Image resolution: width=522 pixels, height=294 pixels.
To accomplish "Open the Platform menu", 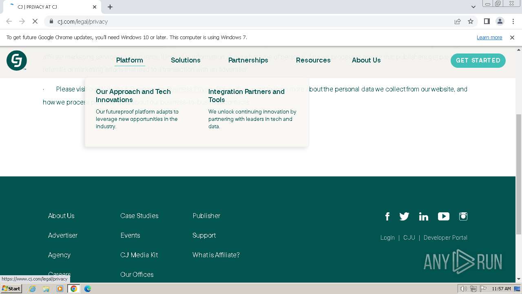I will click(130, 60).
